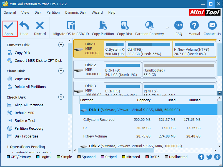This screenshot has width=223, height=167.
Task: Undo the last pending operation
Action: [x=24, y=28]
